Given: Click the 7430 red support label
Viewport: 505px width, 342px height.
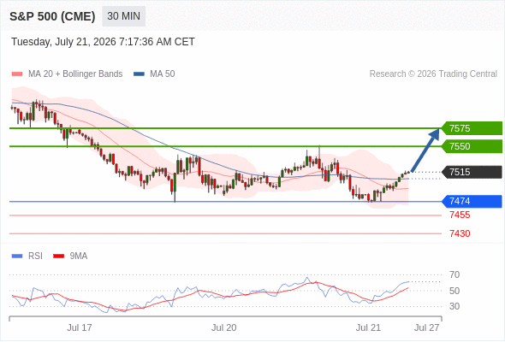Looking at the screenshot, I should pyautogui.click(x=460, y=233).
